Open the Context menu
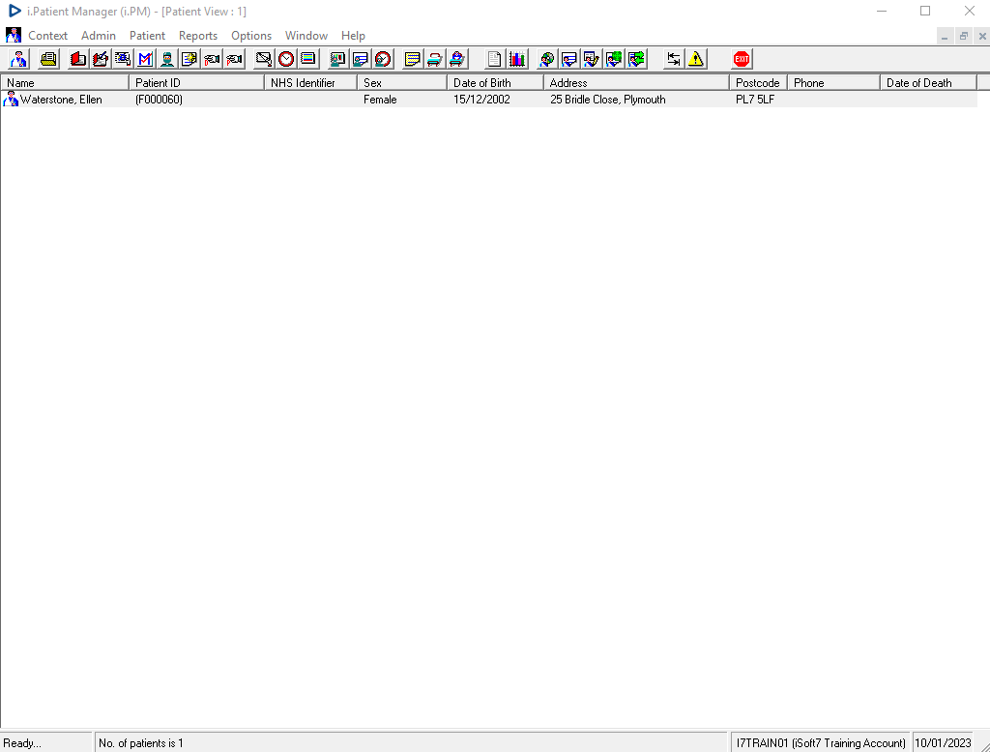The width and height of the screenshot is (990, 752). click(47, 36)
